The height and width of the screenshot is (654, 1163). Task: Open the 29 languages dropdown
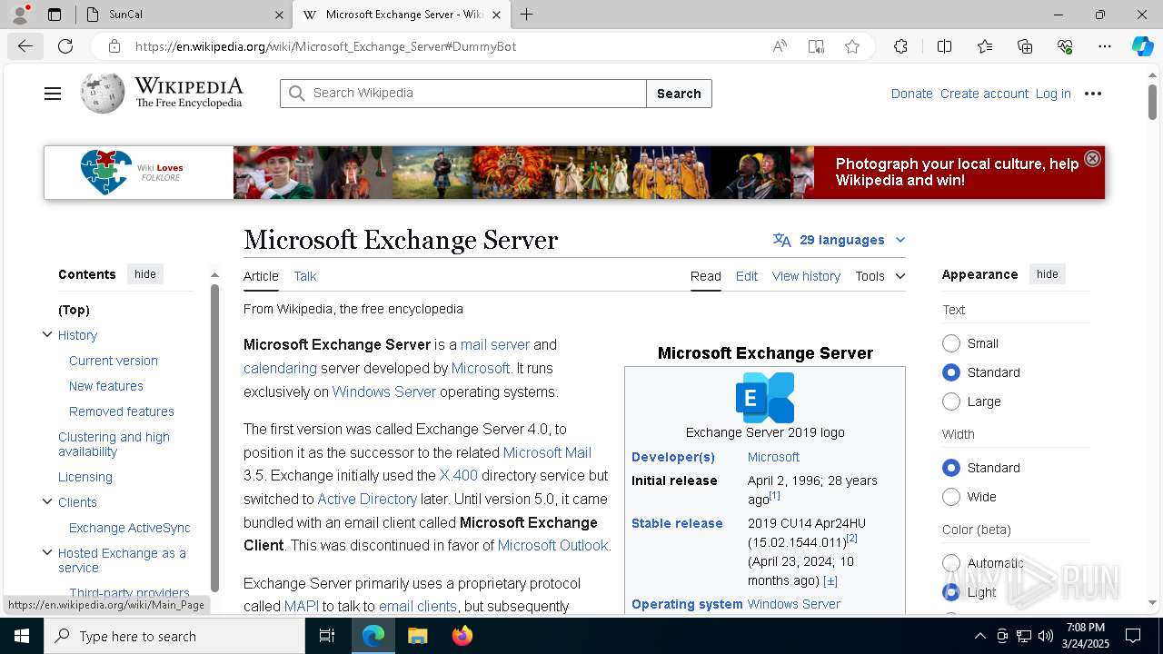pyautogui.click(x=840, y=240)
